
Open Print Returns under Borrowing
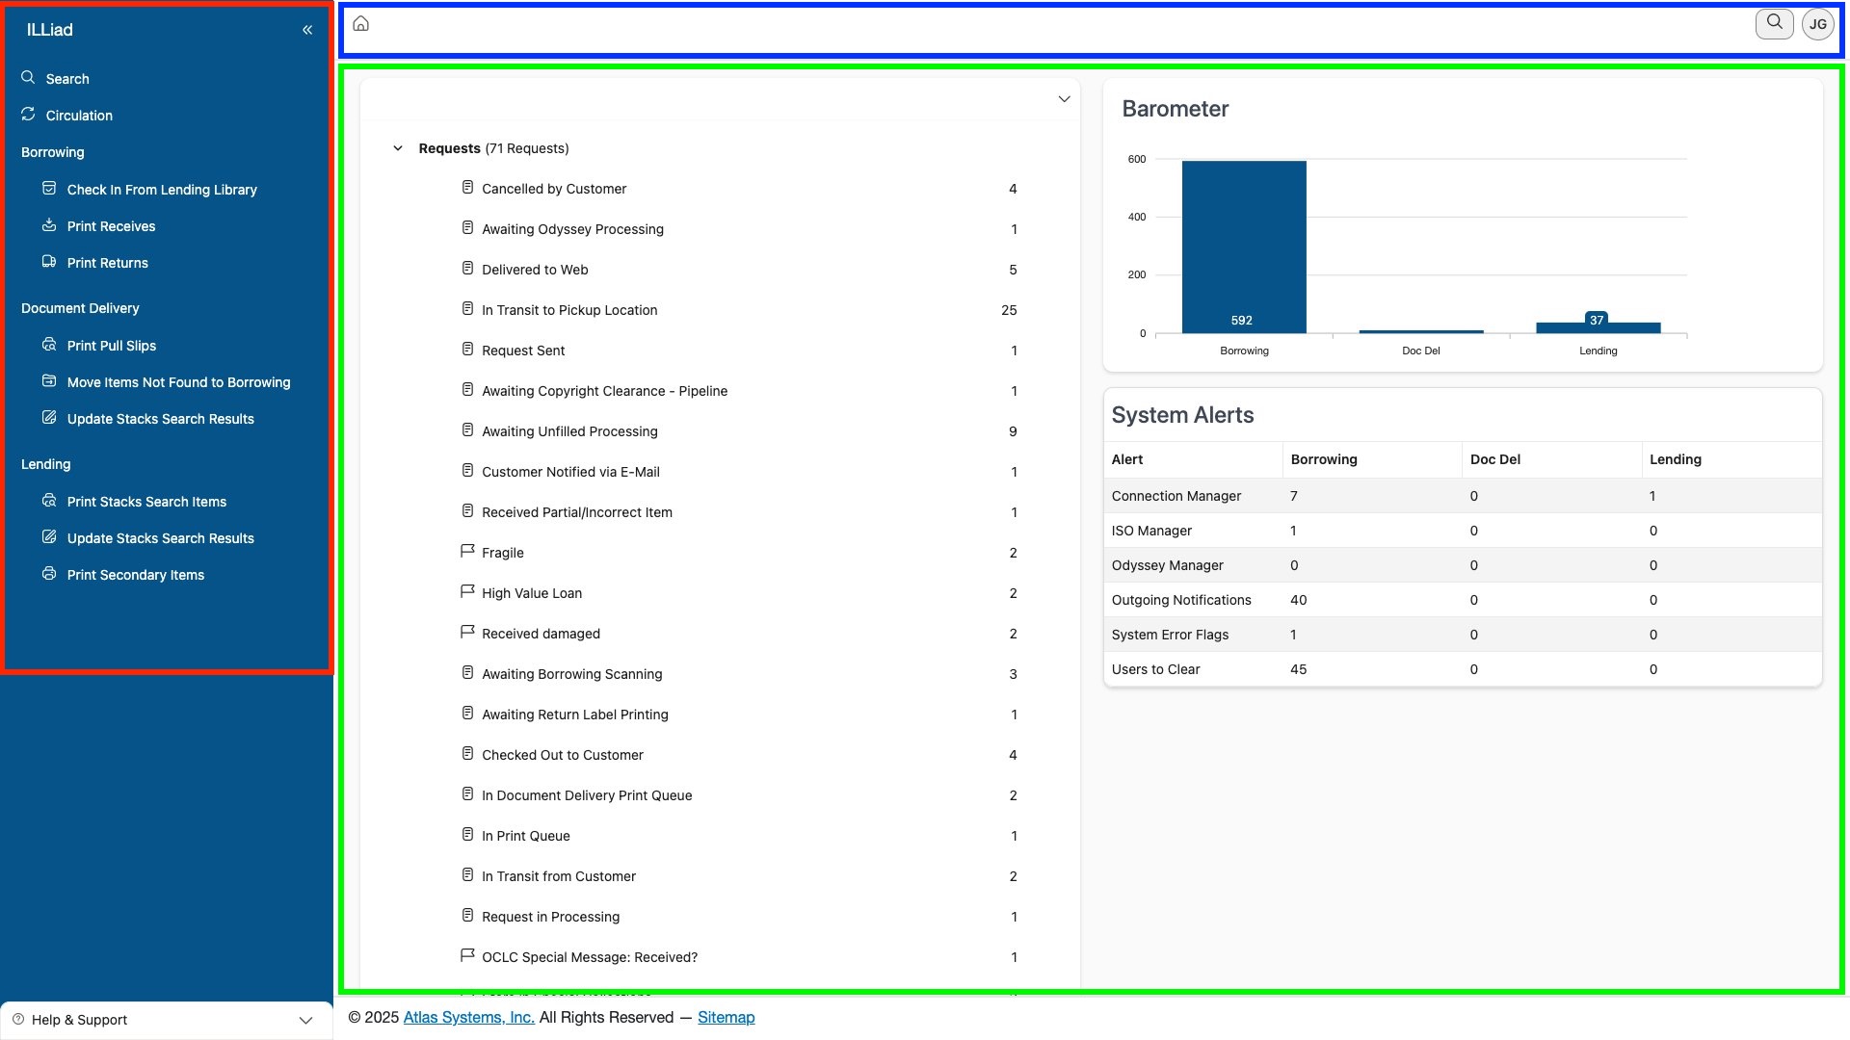[108, 263]
